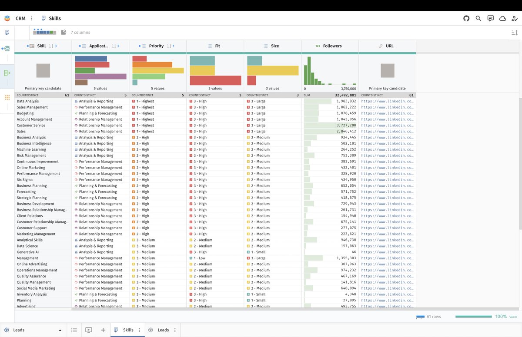Click the Size column list-type icon
This screenshot has height=337, width=522.
click(266, 46)
